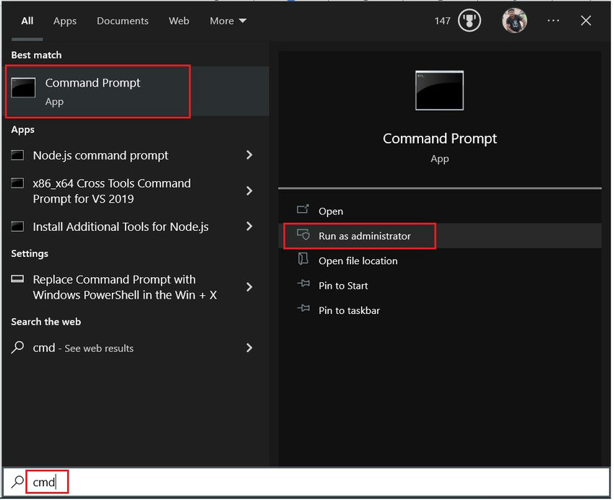
Task: Click the x86_x64 Cross Tools icon
Action: pyautogui.click(x=17, y=183)
